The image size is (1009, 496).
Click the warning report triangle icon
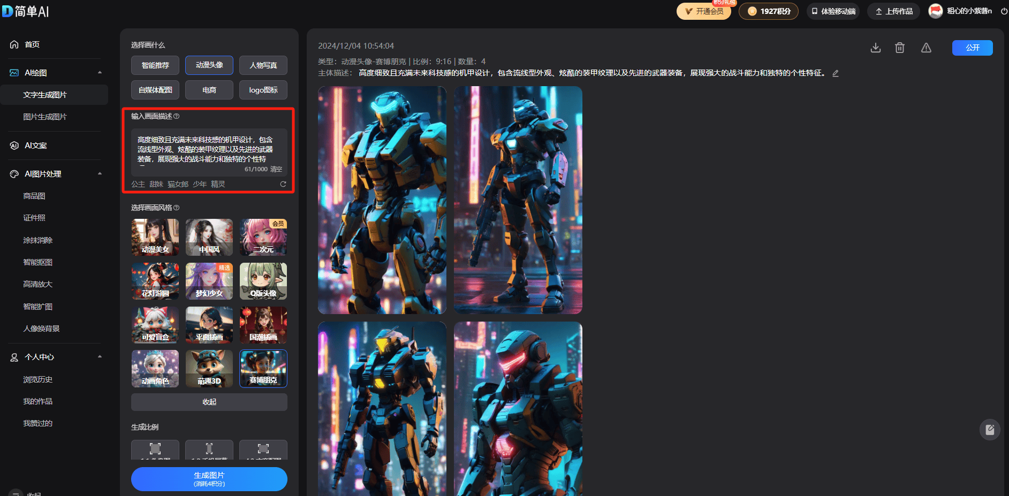(926, 48)
